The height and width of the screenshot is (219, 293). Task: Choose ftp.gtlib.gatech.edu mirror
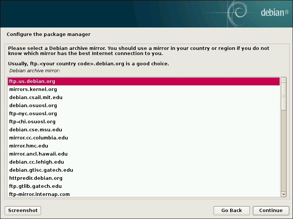click(144, 186)
